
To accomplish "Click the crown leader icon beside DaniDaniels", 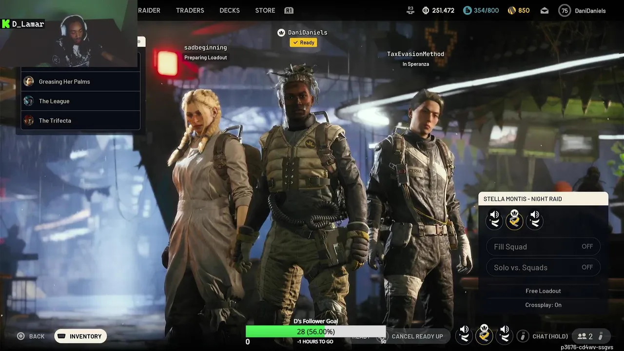I will click(281, 32).
